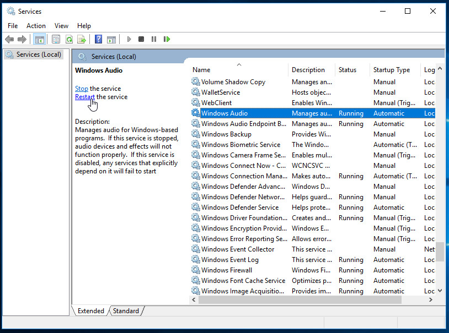Open the Action menu
The image size is (449, 333).
(36, 26)
